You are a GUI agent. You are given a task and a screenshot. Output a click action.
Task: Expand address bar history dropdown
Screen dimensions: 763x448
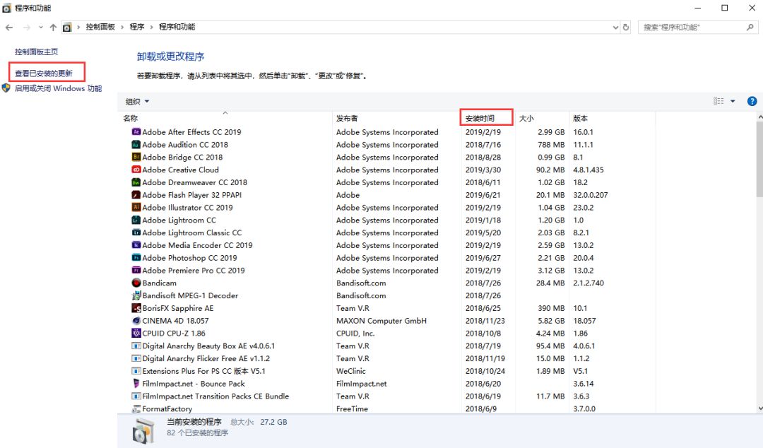pyautogui.click(x=615, y=28)
